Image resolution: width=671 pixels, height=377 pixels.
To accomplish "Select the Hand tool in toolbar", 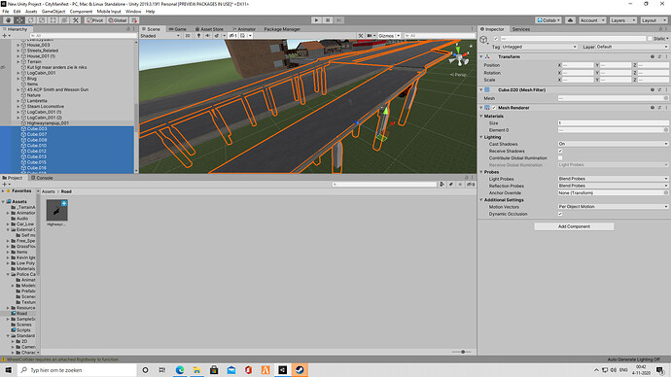I will pyautogui.click(x=8, y=20).
